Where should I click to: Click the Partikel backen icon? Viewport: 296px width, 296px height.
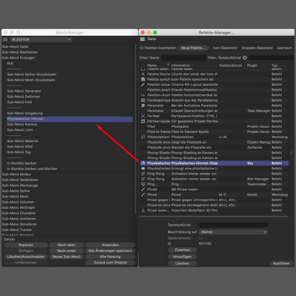pyautogui.click(x=143, y=121)
